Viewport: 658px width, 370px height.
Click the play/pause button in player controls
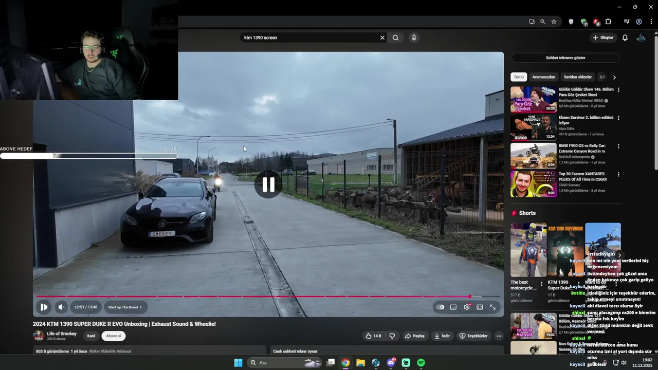coord(44,307)
